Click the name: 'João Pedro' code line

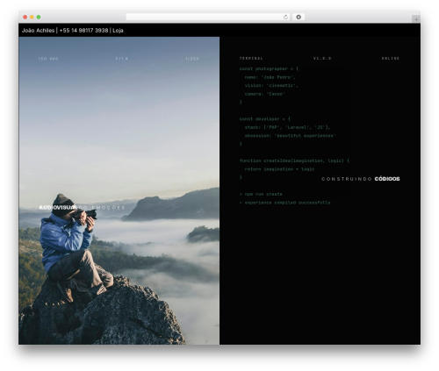(270, 77)
